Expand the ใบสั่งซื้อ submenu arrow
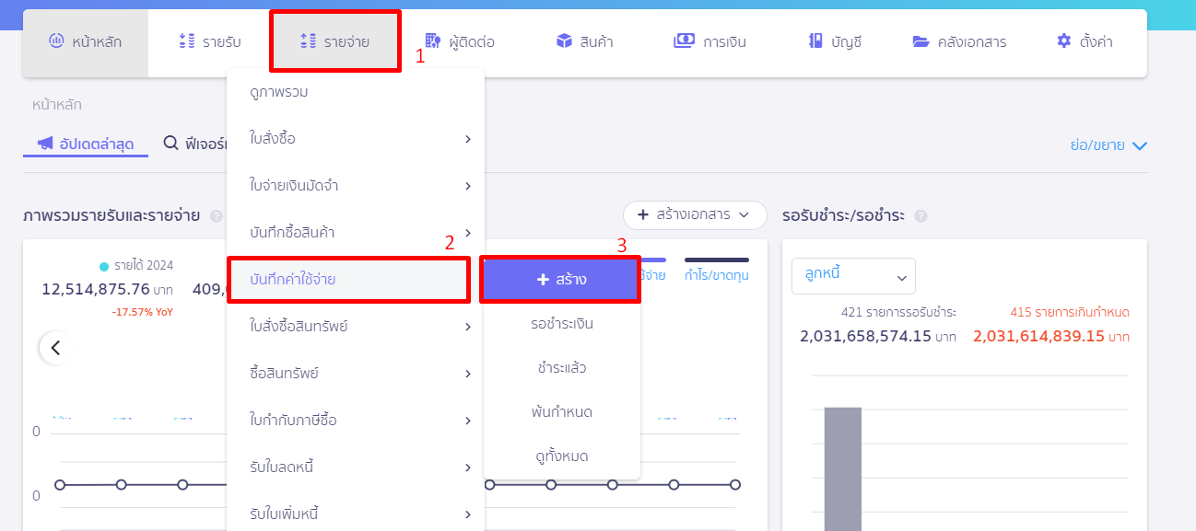The height and width of the screenshot is (531, 1196). coord(468,139)
